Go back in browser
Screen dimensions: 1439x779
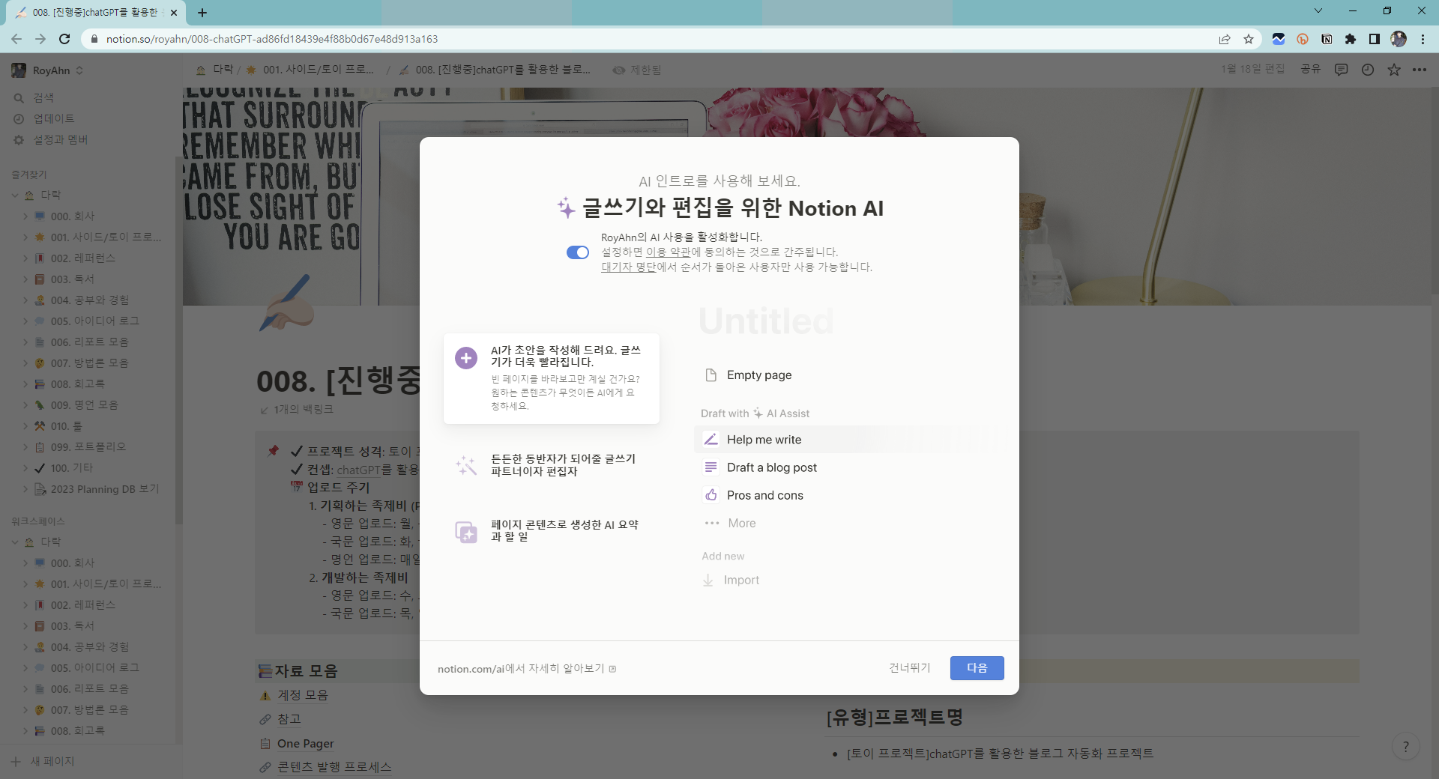16,39
